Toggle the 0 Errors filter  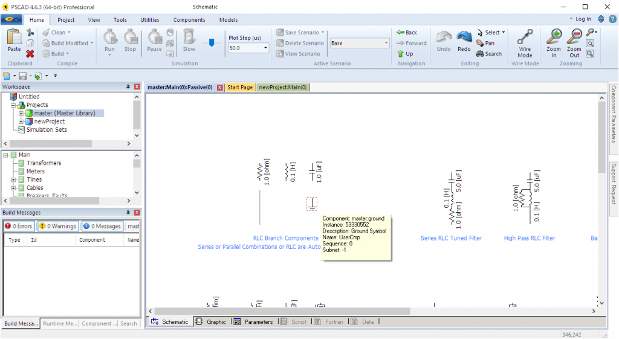[x=18, y=226]
